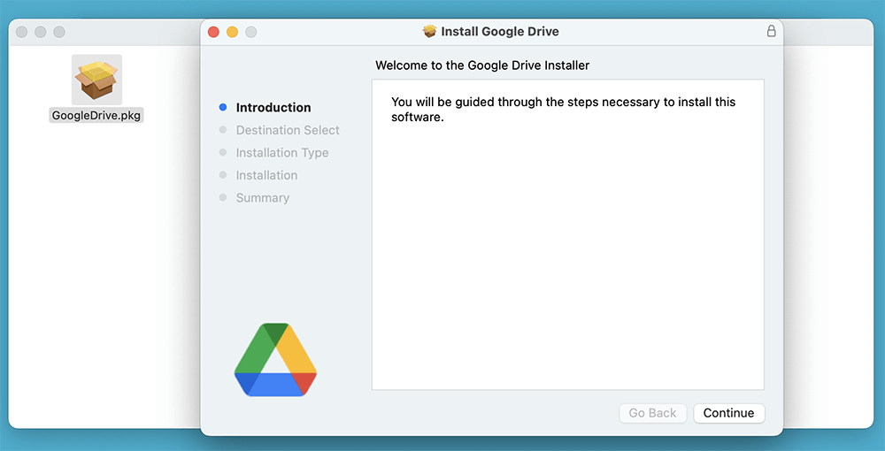Select the Destination Select step
Viewport: 885px width, 451px height.
(x=288, y=130)
